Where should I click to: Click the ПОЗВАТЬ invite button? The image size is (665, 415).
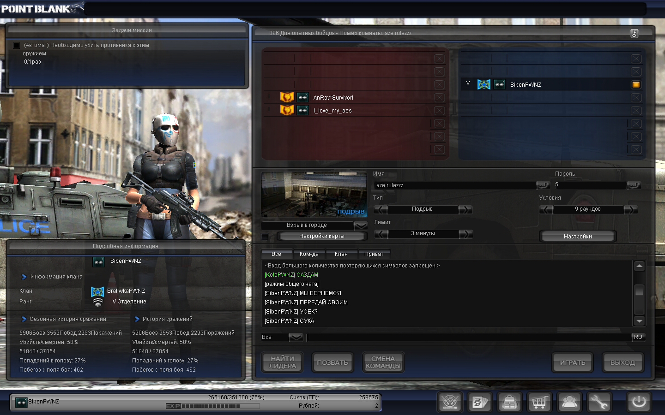pos(332,362)
